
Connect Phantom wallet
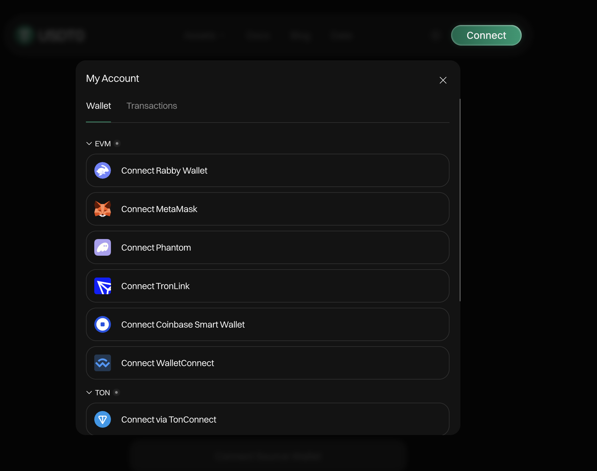[x=268, y=247]
